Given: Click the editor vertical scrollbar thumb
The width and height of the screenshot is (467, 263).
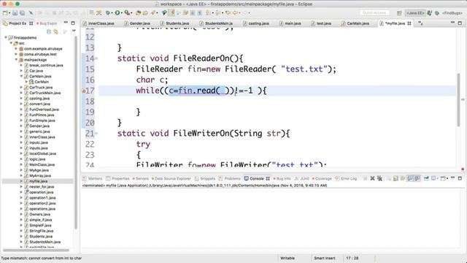Looking at the screenshot, I should coord(458,100).
